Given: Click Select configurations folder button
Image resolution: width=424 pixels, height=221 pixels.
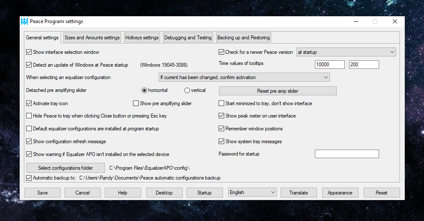Looking at the screenshot, I should click(x=65, y=168).
